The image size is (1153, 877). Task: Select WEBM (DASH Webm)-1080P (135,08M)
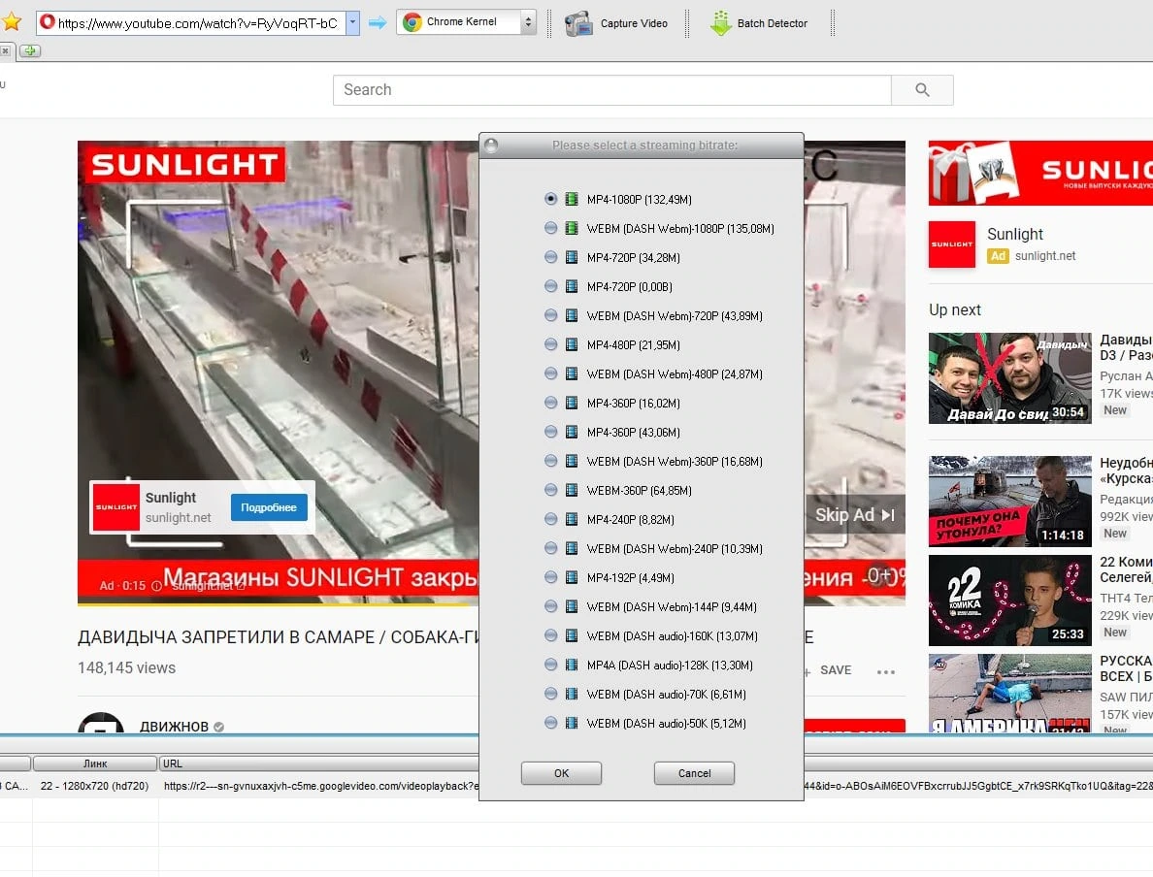[550, 228]
